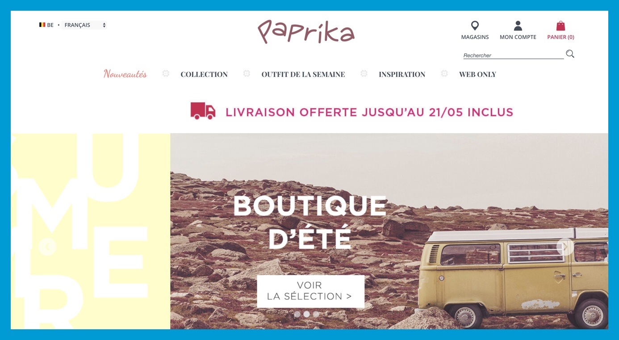Open Mon Compte via person icon
This screenshot has height=340, width=619.
click(x=518, y=26)
